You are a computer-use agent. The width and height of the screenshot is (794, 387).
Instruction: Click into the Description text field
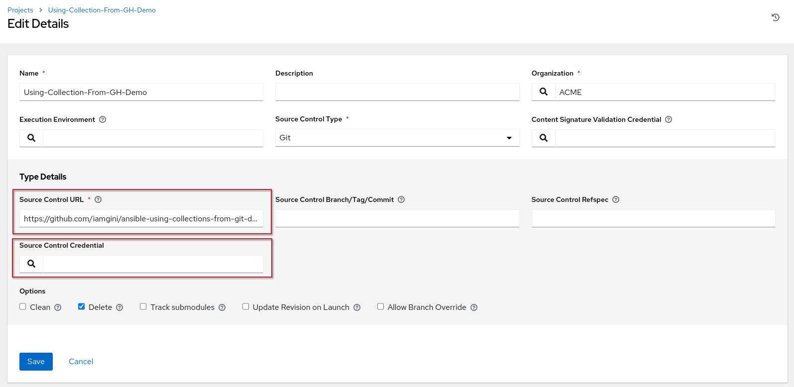point(397,92)
